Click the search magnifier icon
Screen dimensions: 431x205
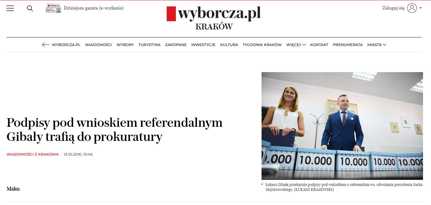click(30, 8)
